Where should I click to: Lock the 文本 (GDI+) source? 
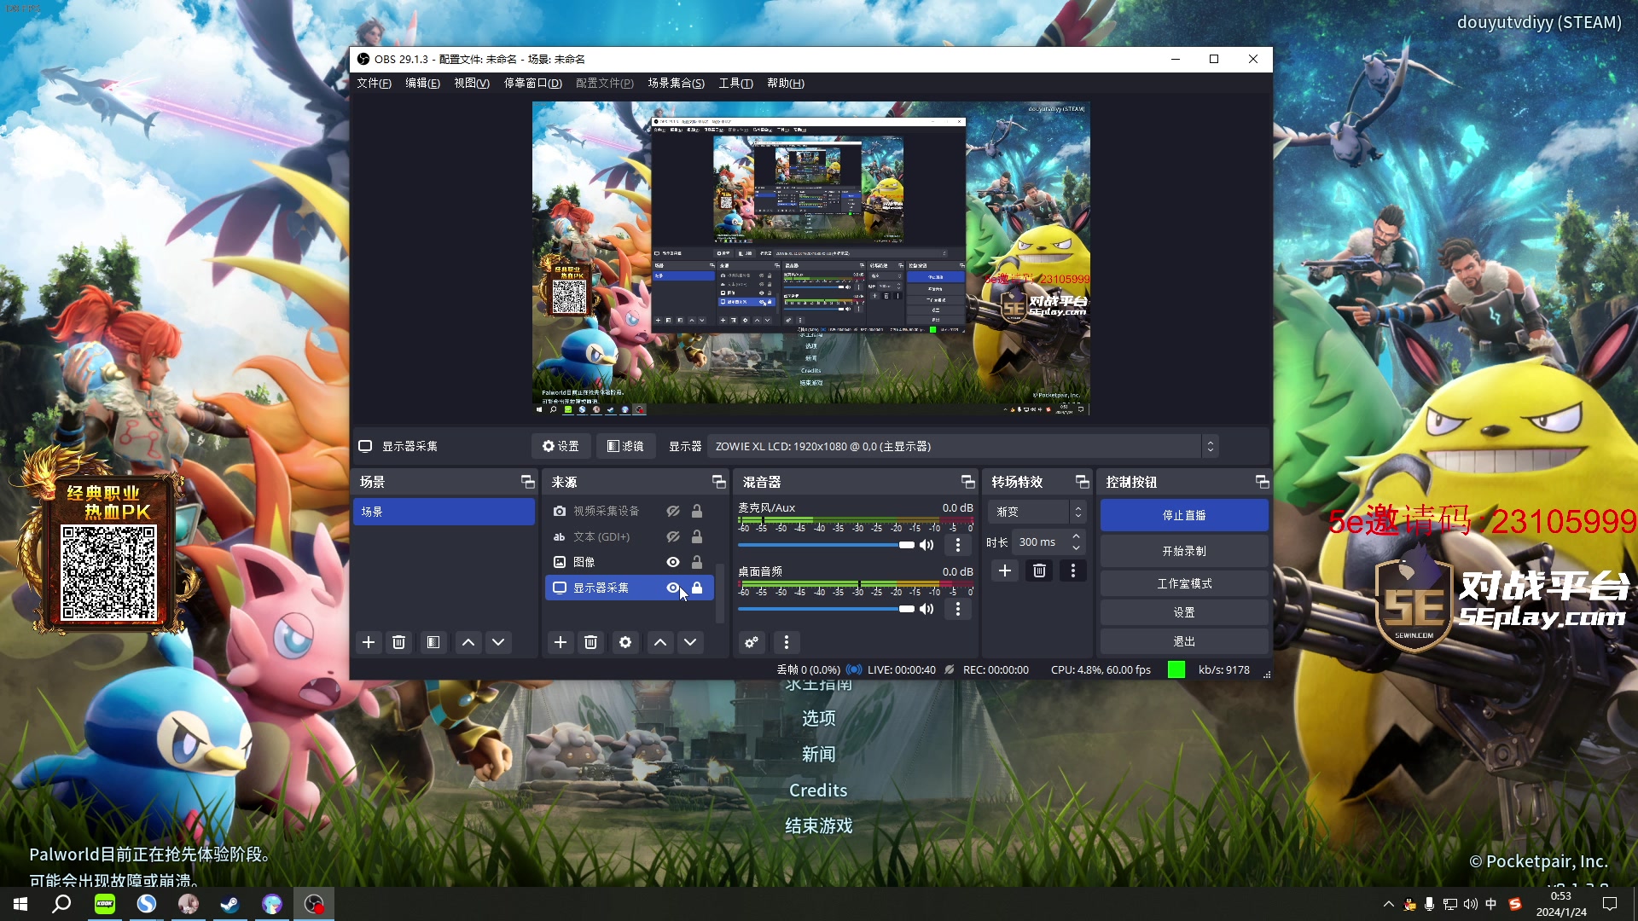pyautogui.click(x=697, y=536)
